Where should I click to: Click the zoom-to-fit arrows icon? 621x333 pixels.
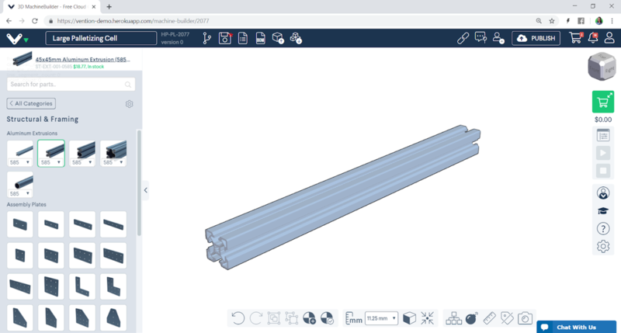(x=428, y=318)
